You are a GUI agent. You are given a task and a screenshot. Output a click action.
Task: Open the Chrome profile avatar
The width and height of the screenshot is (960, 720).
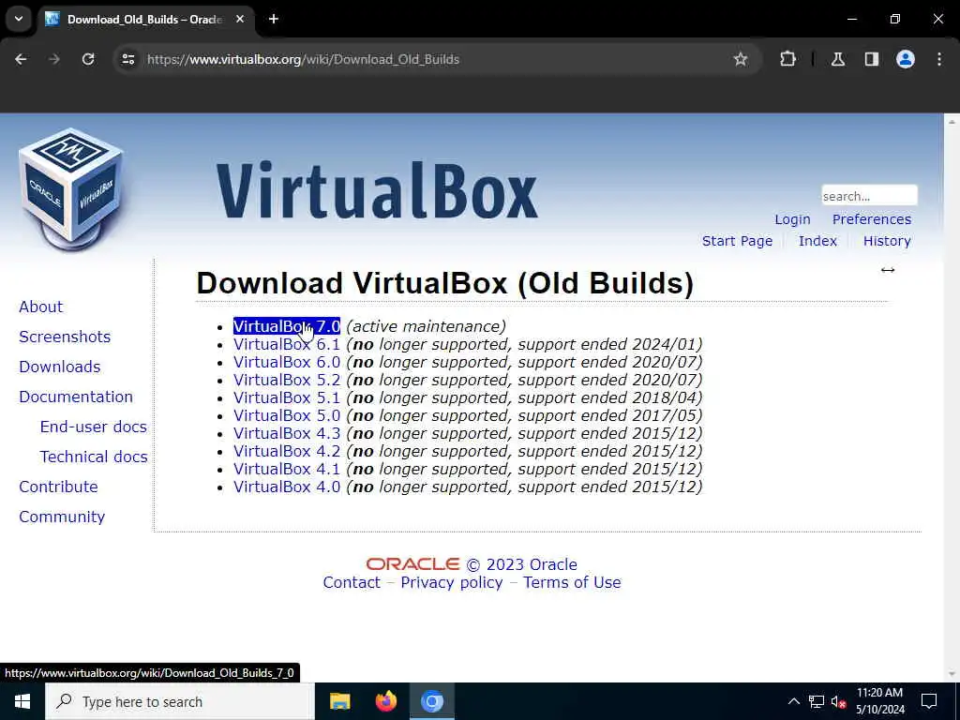point(906,59)
